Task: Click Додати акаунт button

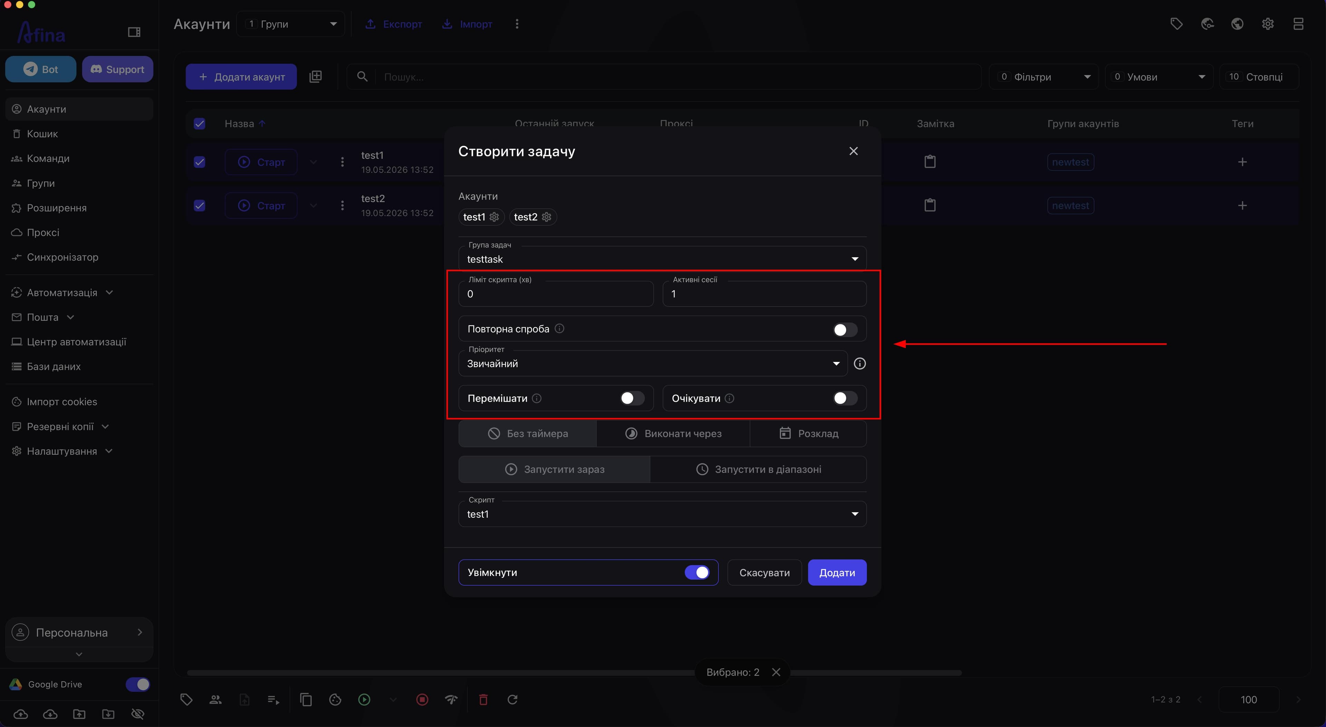Action: click(x=241, y=77)
